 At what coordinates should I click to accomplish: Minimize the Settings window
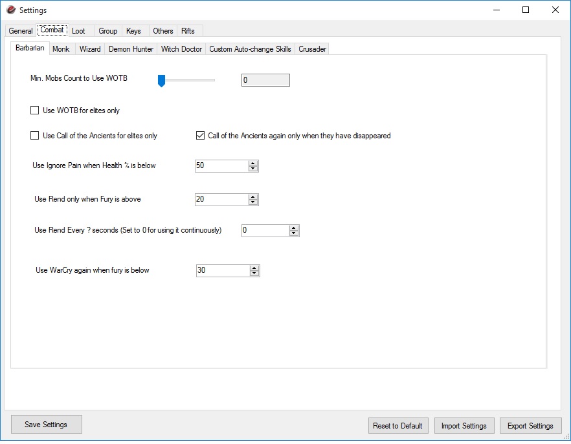497,10
